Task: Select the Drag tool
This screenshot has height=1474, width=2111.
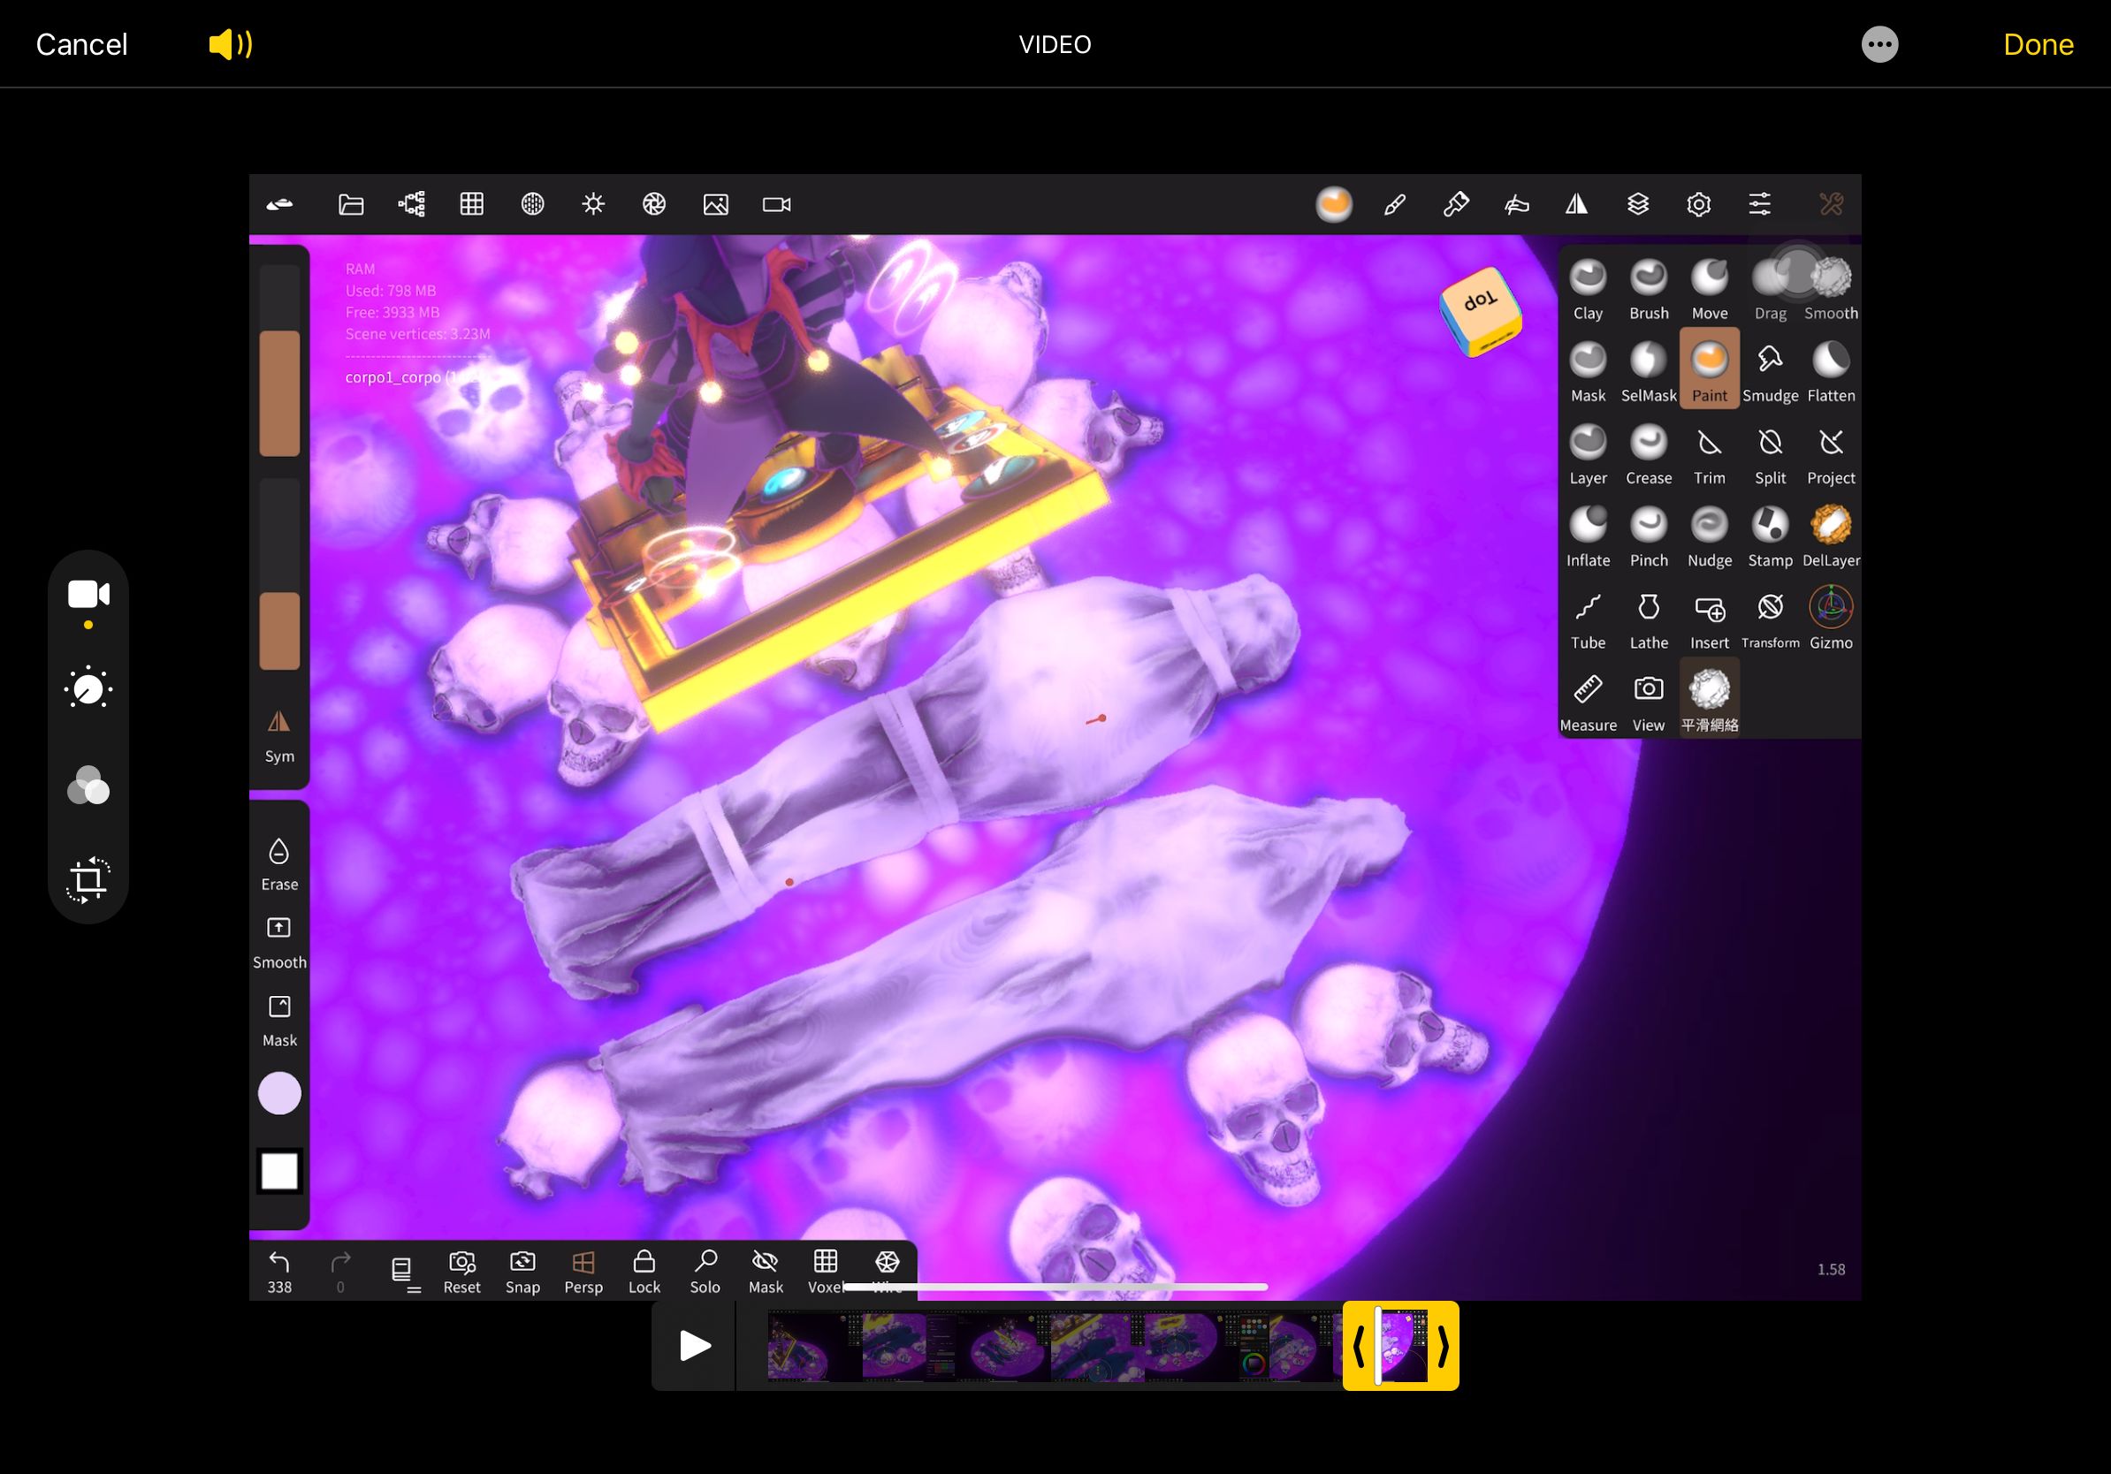Action: [x=1770, y=289]
